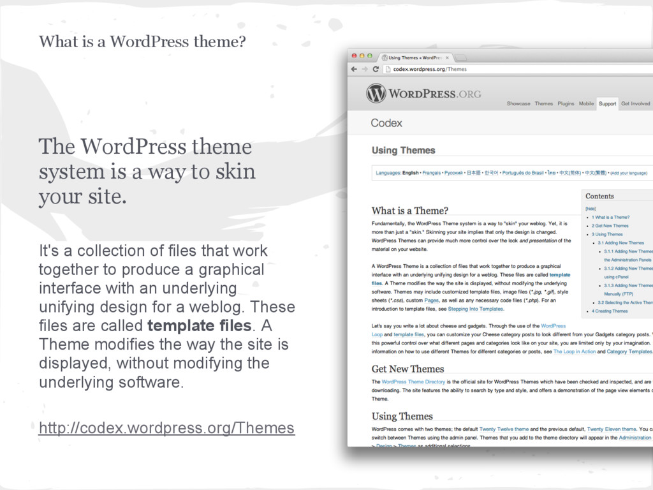Open the template files bold link
This screenshot has width=653, height=490.
click(560, 275)
